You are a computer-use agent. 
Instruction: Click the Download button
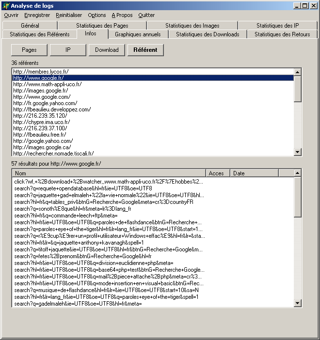coord(107,50)
